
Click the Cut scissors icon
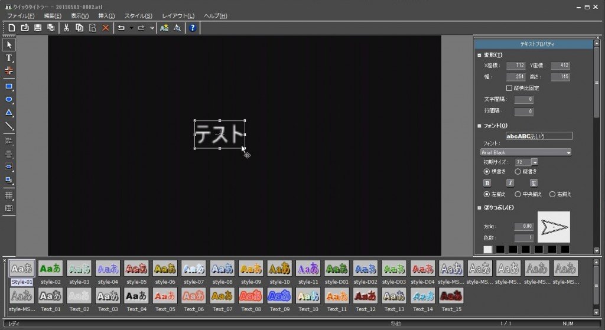(x=66, y=28)
